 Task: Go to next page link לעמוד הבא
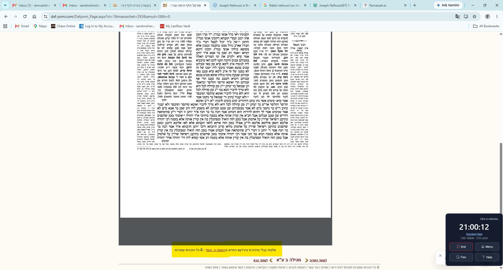260,260
